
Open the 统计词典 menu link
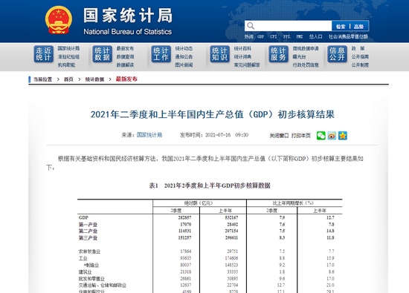242,56
